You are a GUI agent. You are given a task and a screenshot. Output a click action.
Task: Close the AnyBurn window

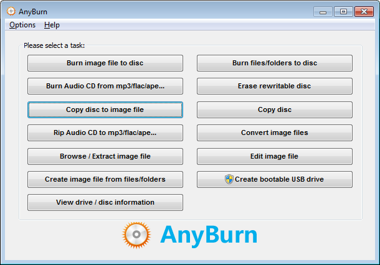364,12
